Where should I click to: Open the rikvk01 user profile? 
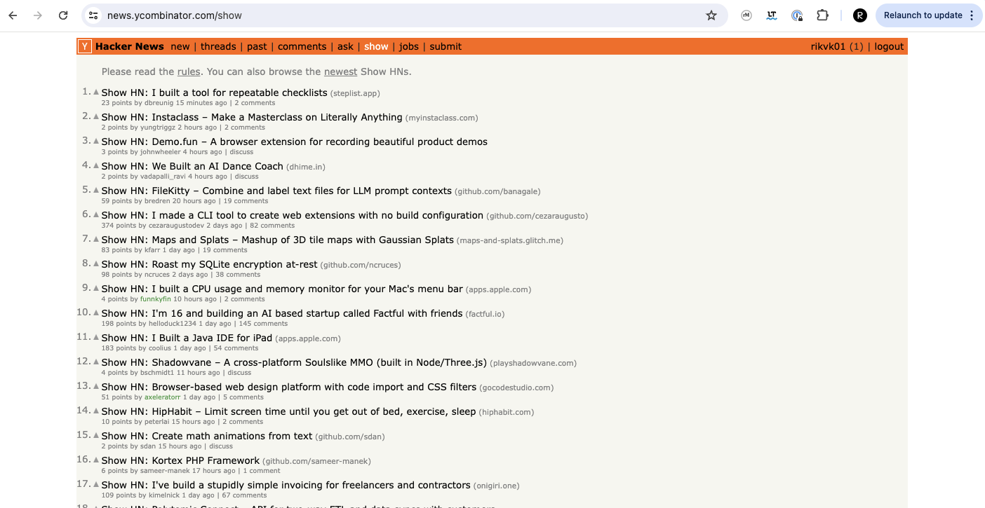coord(828,46)
